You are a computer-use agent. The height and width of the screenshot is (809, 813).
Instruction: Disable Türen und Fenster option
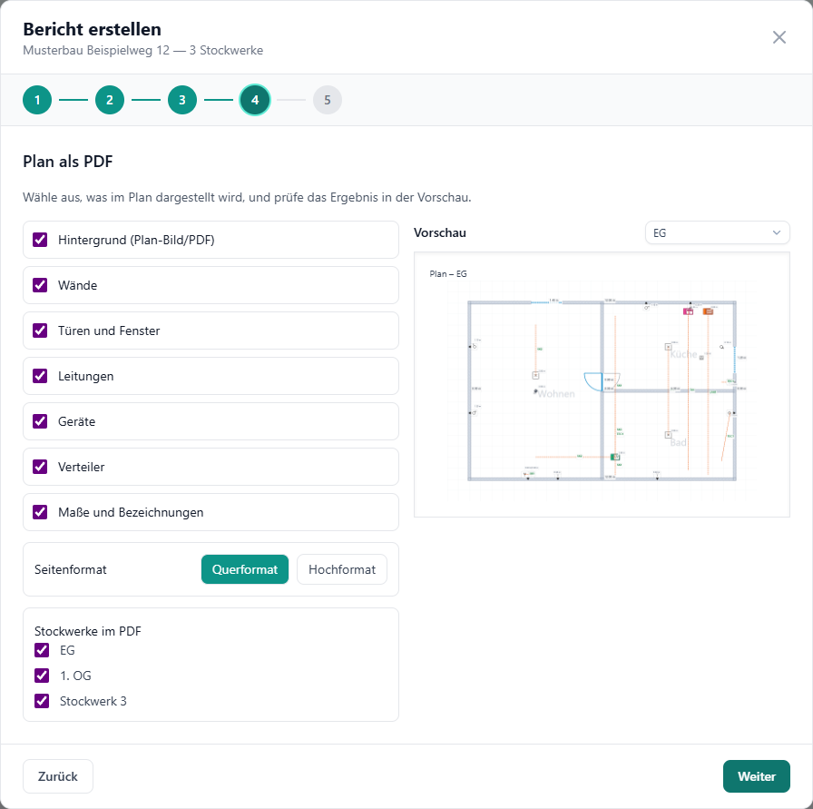click(40, 331)
